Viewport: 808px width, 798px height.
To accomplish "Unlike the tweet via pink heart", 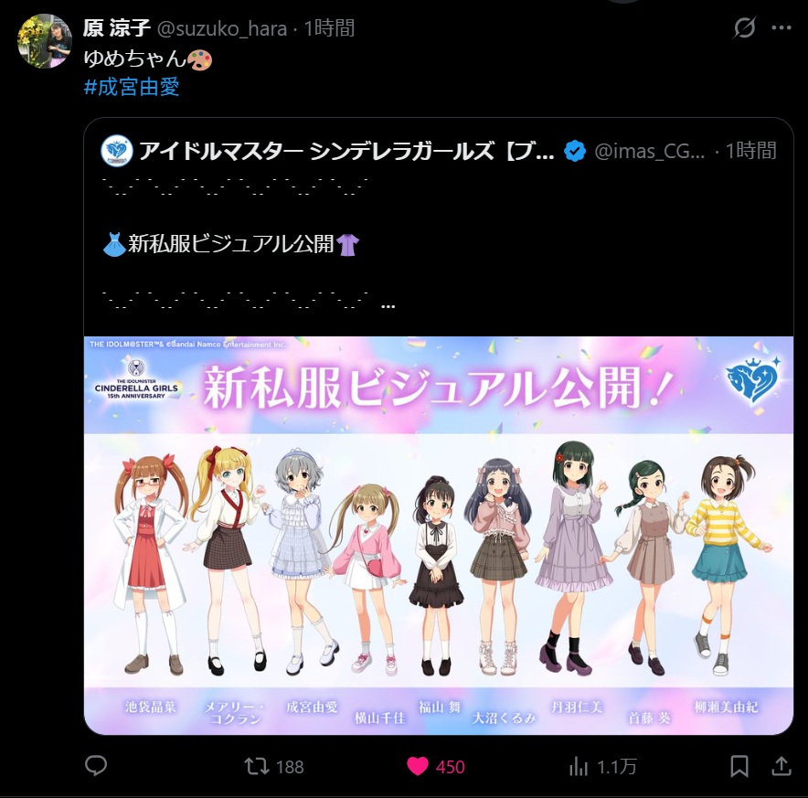I will [418, 766].
